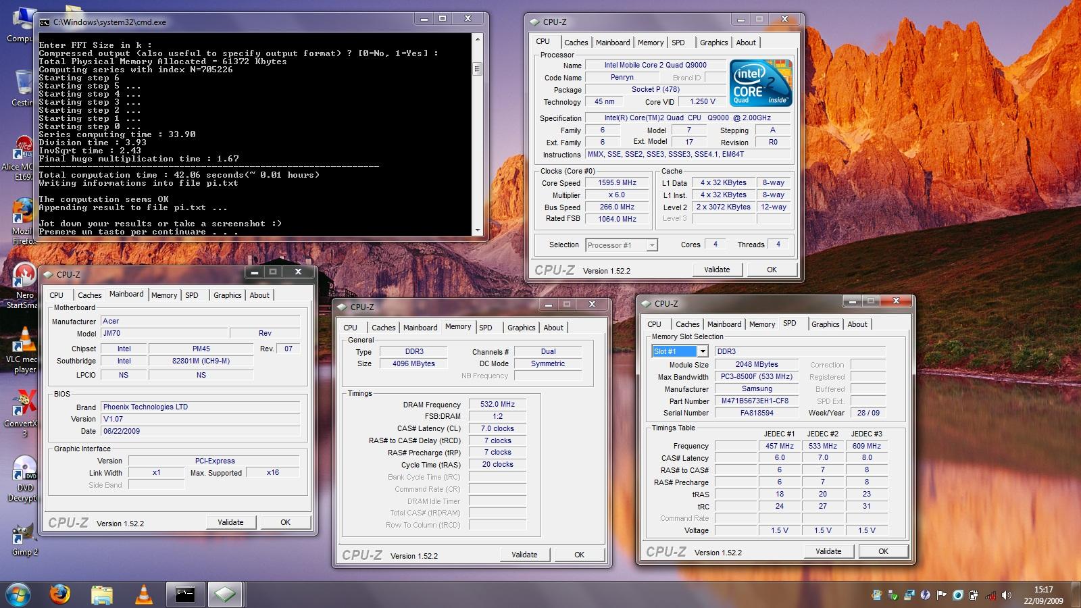Screen dimensions: 1081x608
Task: Switch to Memory tab in SPD window
Action: click(x=762, y=324)
